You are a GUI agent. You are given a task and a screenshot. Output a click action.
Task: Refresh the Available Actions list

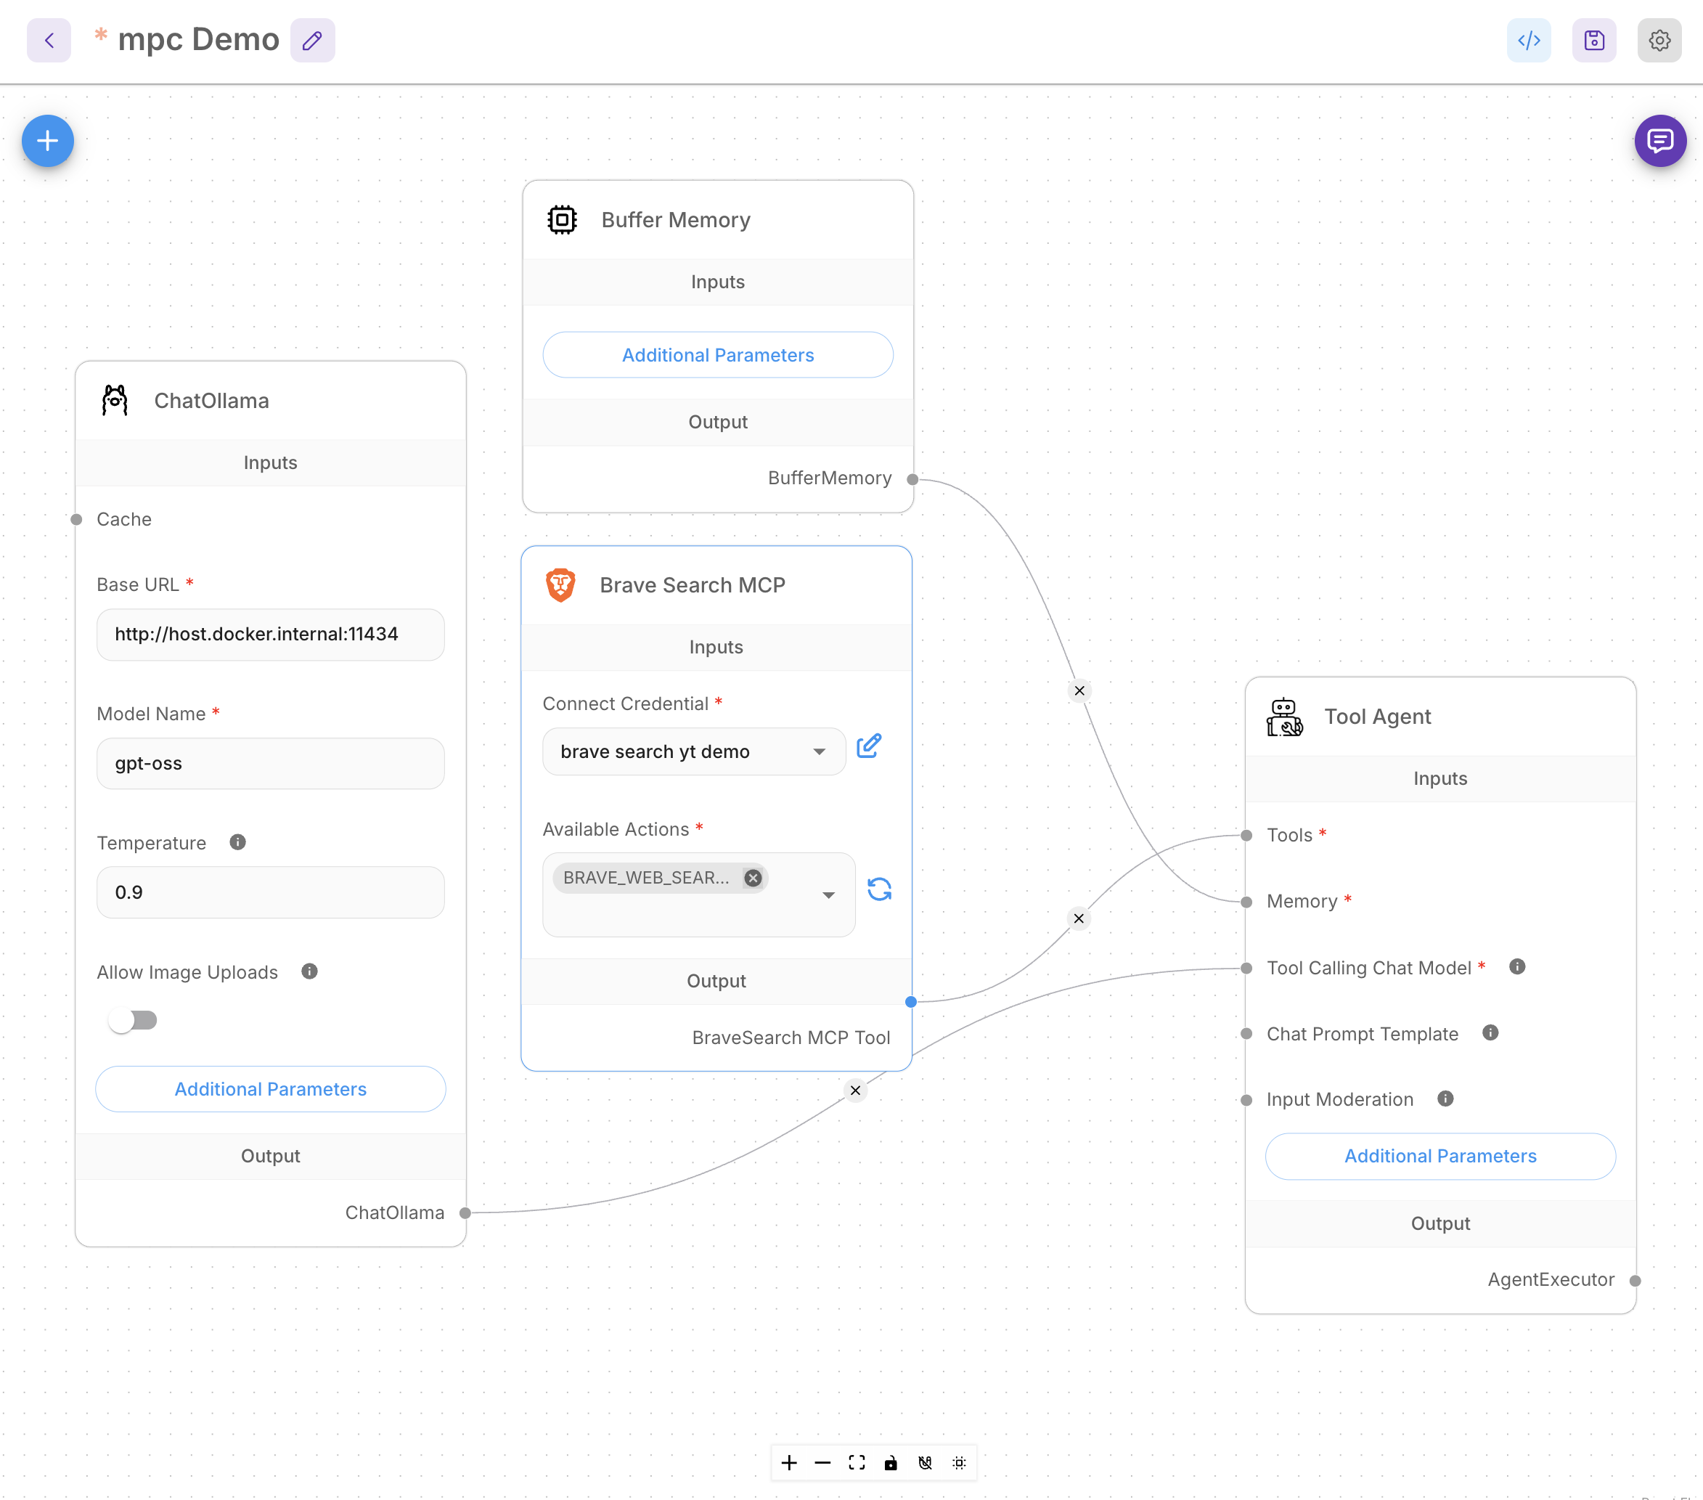point(879,889)
